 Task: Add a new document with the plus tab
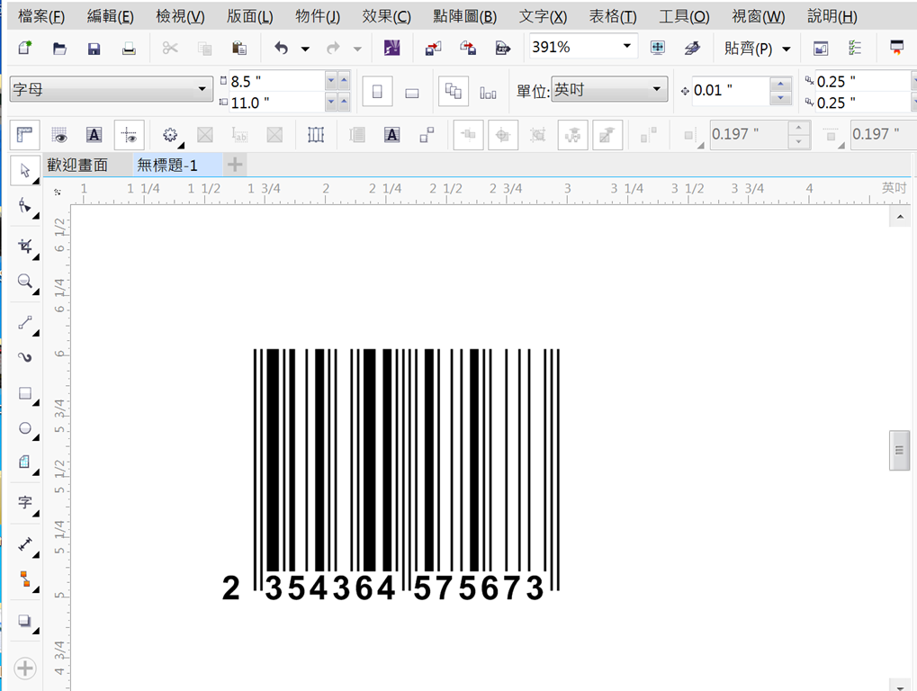(235, 165)
